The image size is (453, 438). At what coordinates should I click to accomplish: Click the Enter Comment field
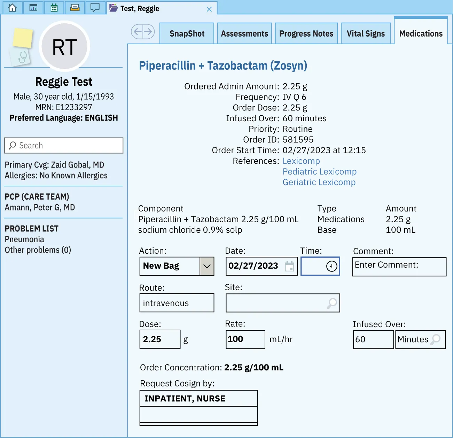point(399,267)
